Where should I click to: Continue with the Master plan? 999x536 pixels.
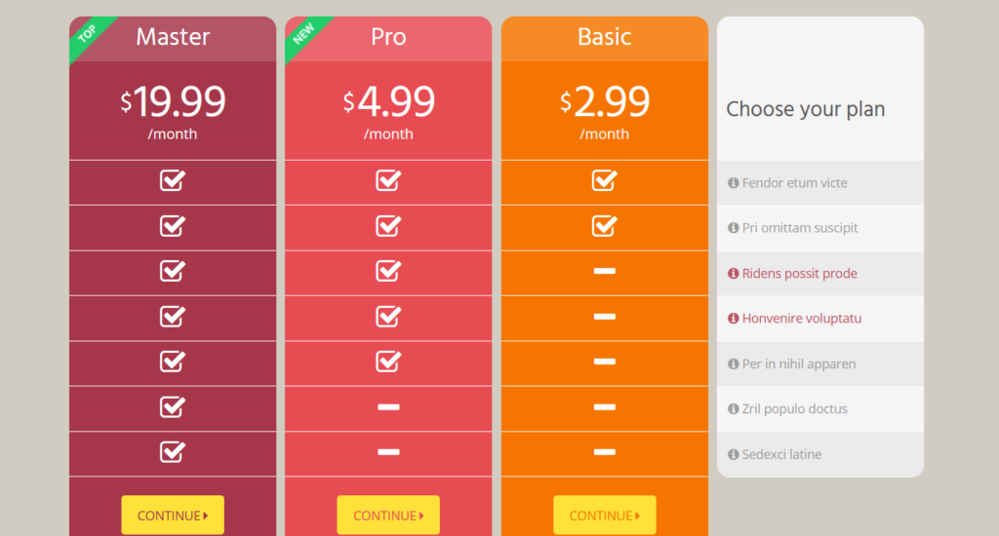[173, 515]
